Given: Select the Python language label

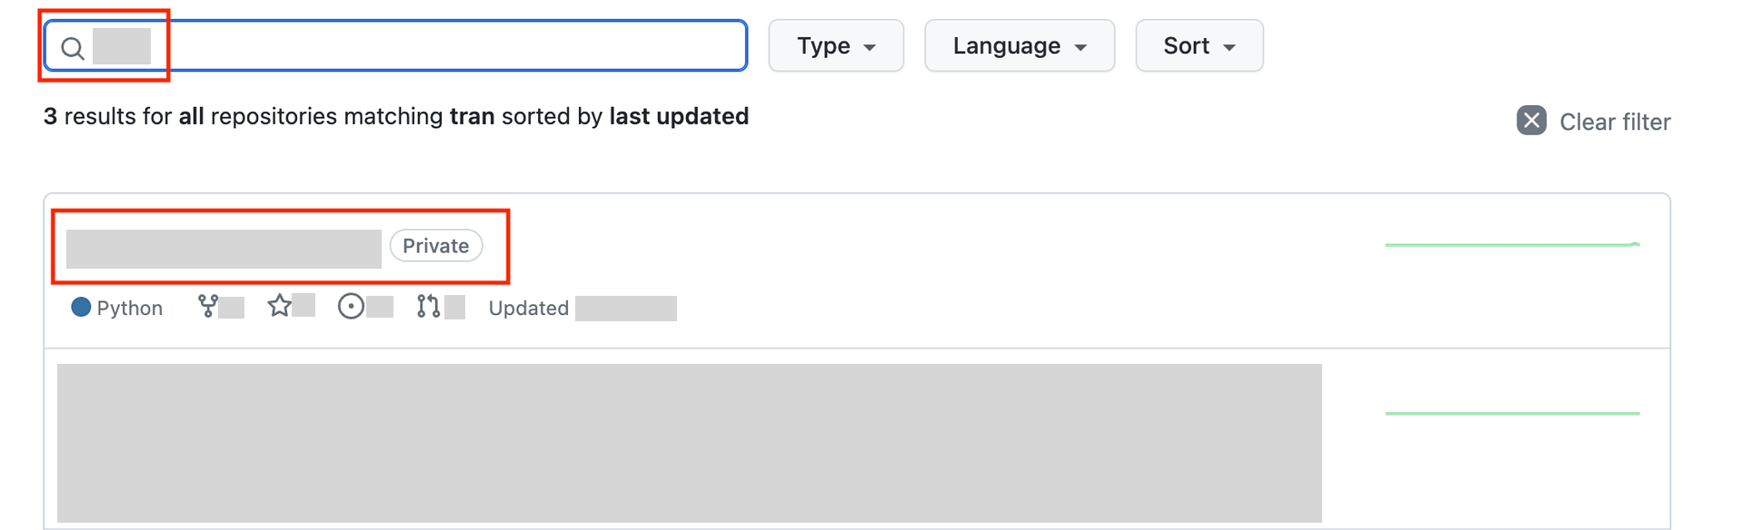Looking at the screenshot, I should [x=129, y=309].
